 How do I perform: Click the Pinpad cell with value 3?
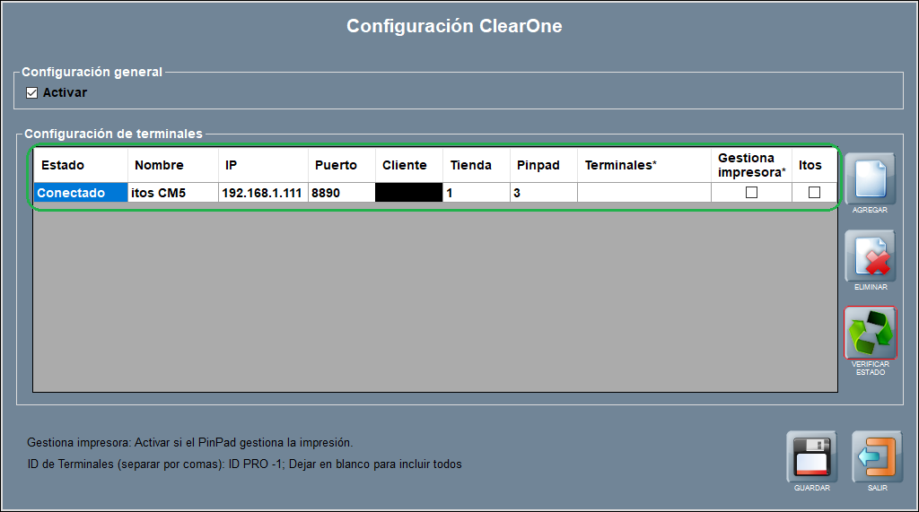[x=543, y=193]
